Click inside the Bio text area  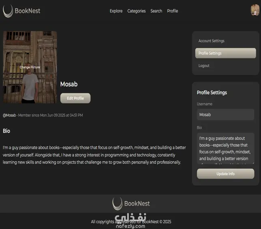[226, 148]
